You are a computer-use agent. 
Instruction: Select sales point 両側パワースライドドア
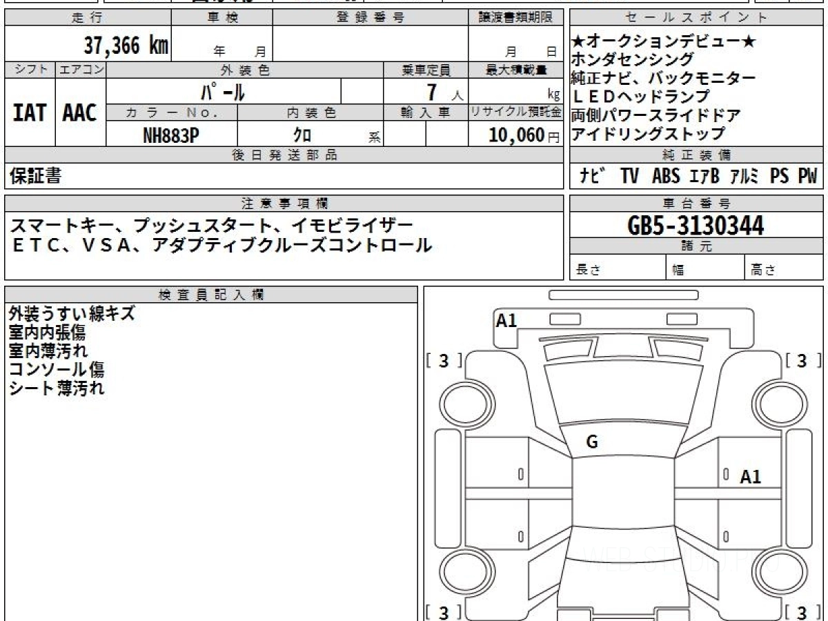[x=656, y=115]
